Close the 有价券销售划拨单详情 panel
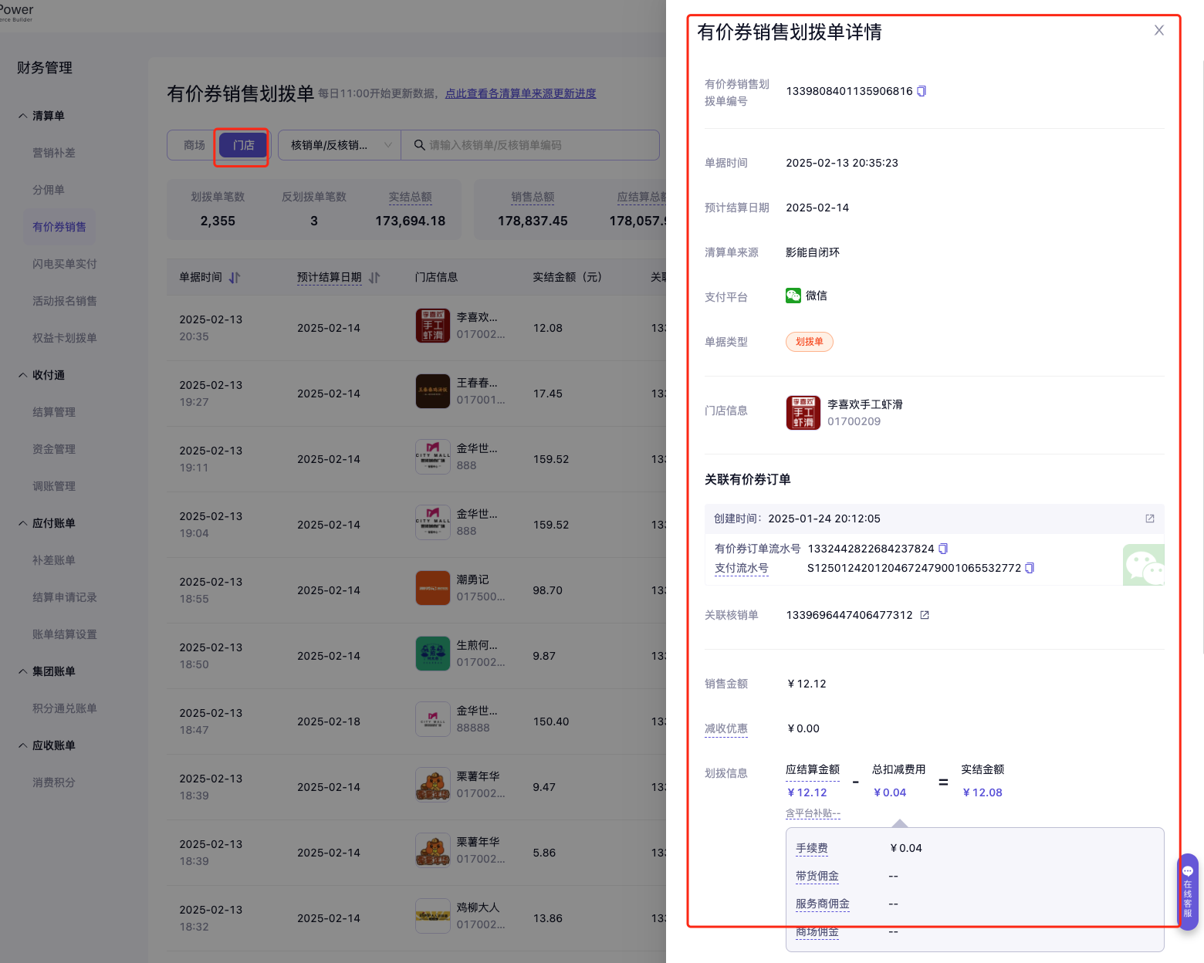1204x963 pixels. click(1158, 31)
